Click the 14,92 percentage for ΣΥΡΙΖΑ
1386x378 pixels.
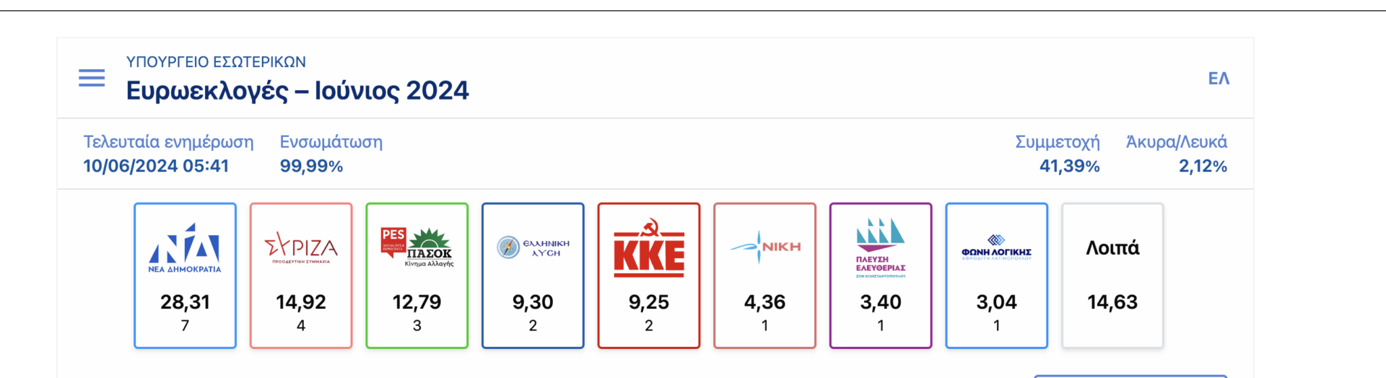(301, 302)
